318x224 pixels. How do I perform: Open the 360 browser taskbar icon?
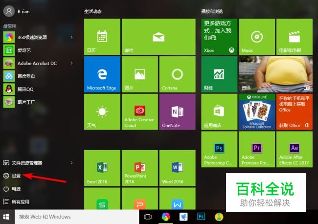166,217
